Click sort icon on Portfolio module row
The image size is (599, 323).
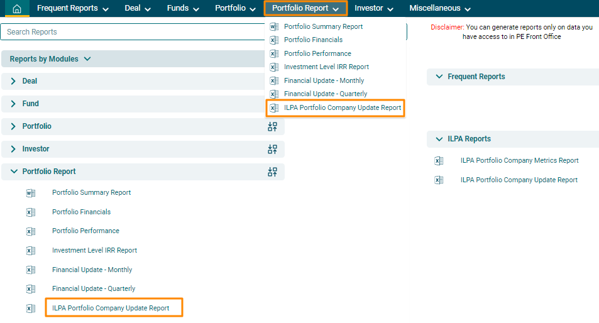click(272, 126)
